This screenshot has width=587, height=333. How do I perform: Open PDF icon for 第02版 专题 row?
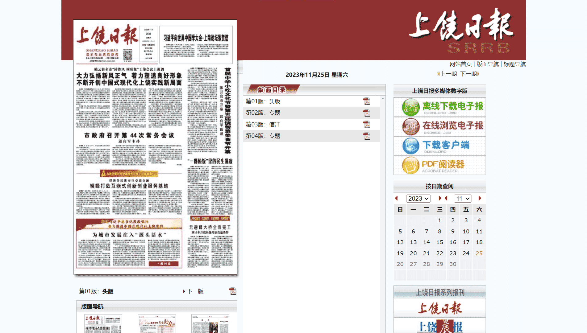click(366, 113)
